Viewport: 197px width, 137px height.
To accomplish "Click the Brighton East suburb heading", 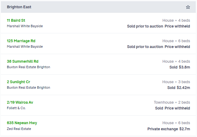I will tap(19, 7).
